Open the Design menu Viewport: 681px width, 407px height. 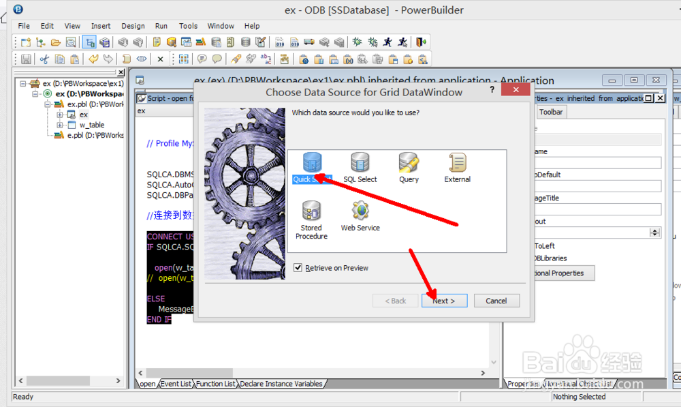coord(133,26)
